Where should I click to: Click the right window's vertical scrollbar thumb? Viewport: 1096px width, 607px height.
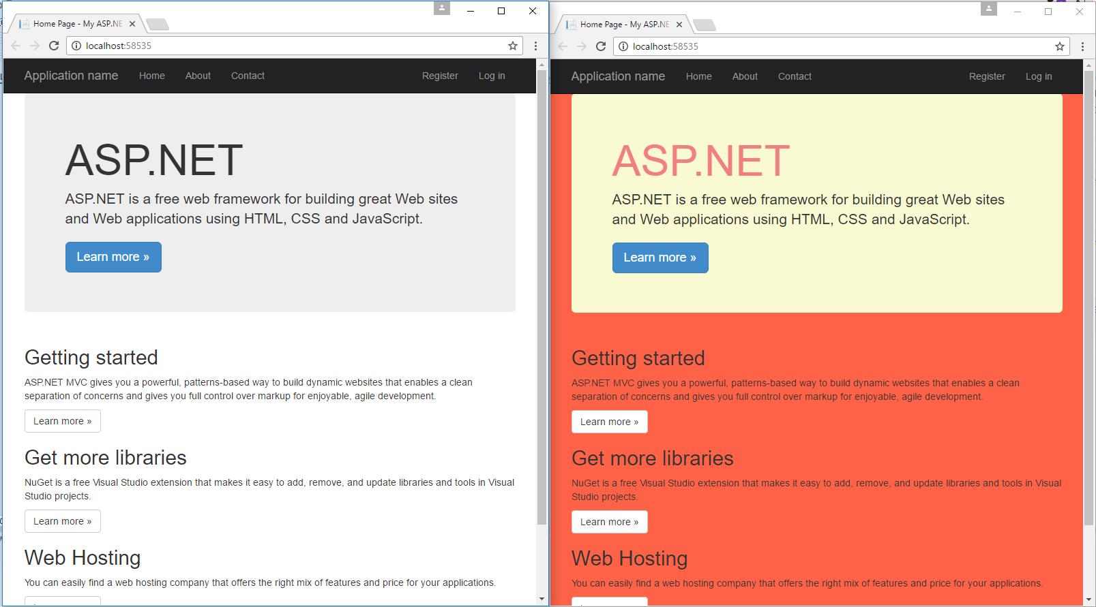[x=1089, y=298]
